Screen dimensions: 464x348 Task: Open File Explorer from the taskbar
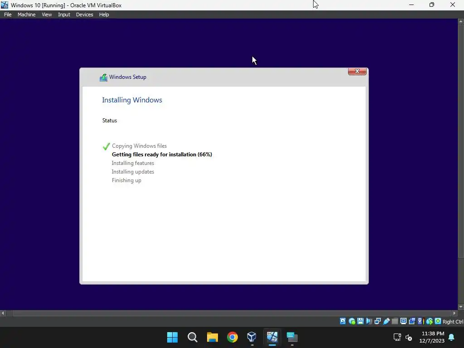[212, 337]
